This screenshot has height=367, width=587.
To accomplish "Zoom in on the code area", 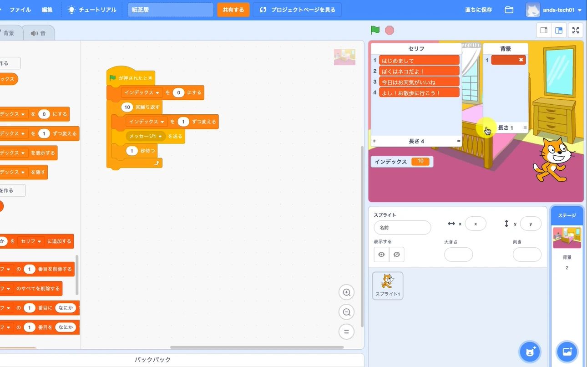I will coord(346,292).
